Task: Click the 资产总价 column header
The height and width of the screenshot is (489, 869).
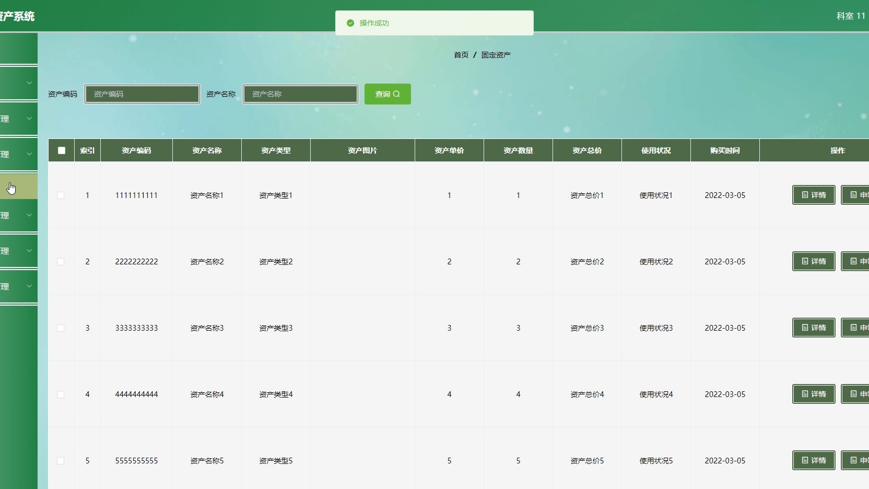Action: 587,150
